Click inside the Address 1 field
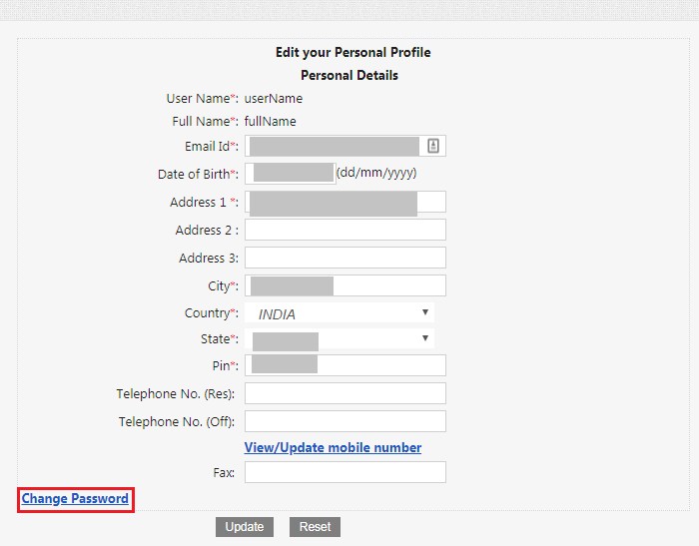 point(346,202)
